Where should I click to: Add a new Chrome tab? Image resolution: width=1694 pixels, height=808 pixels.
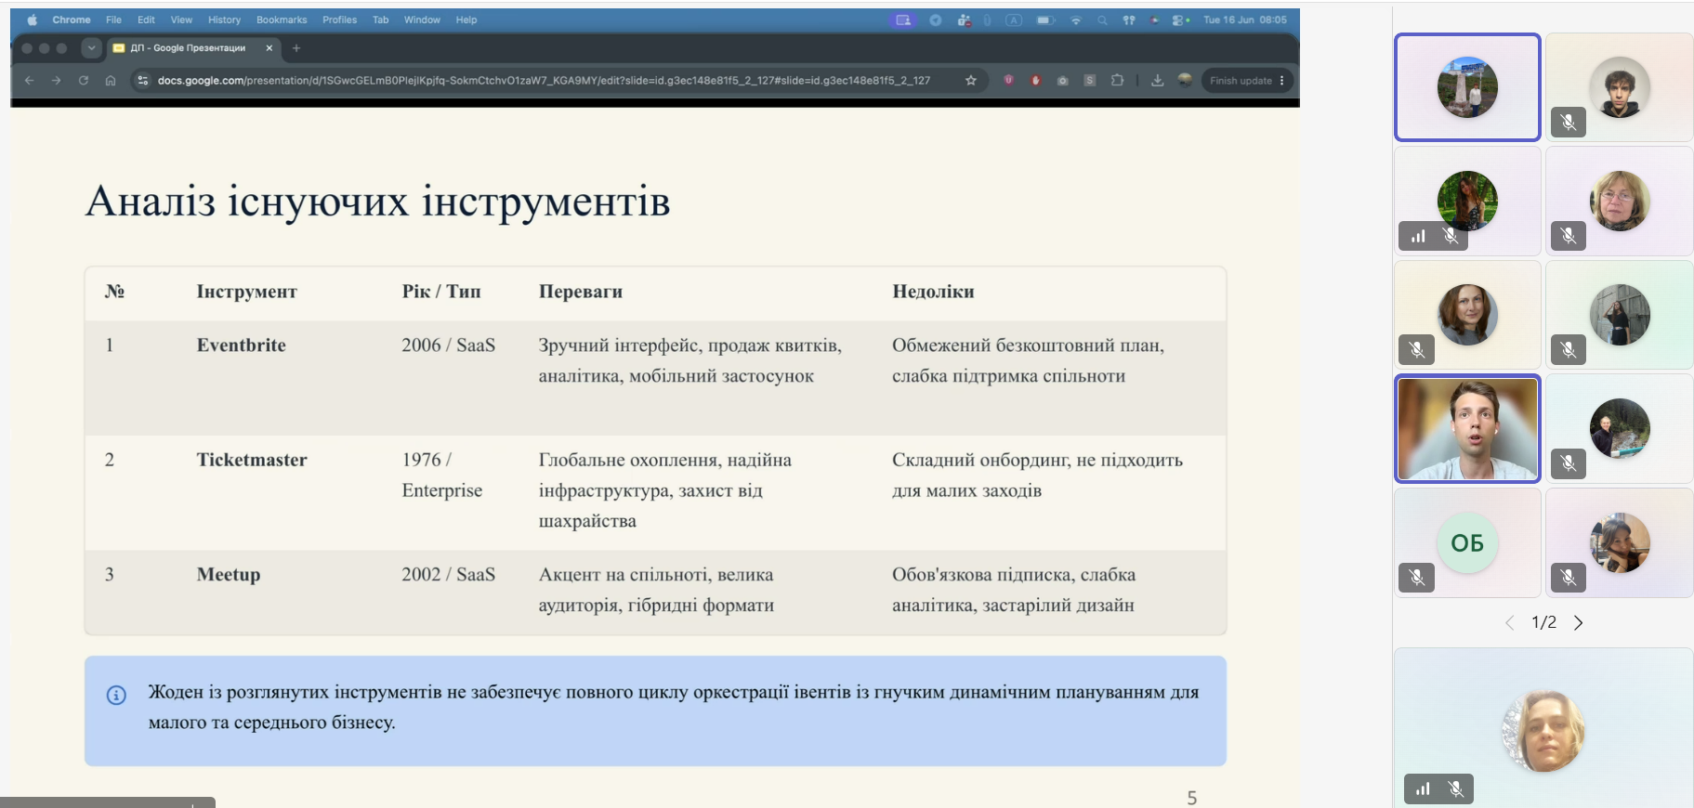pos(296,48)
